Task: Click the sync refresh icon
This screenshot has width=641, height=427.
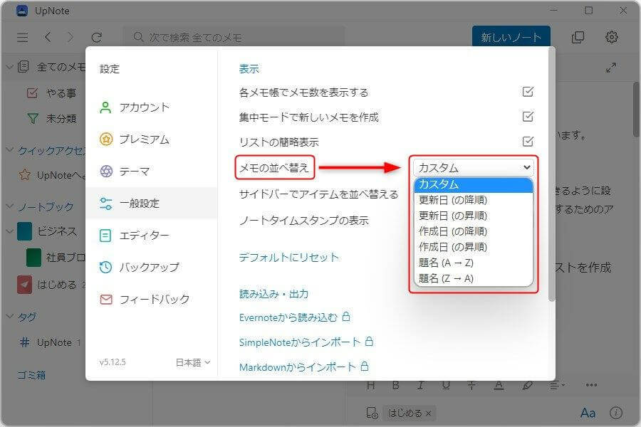Action: tap(96, 38)
